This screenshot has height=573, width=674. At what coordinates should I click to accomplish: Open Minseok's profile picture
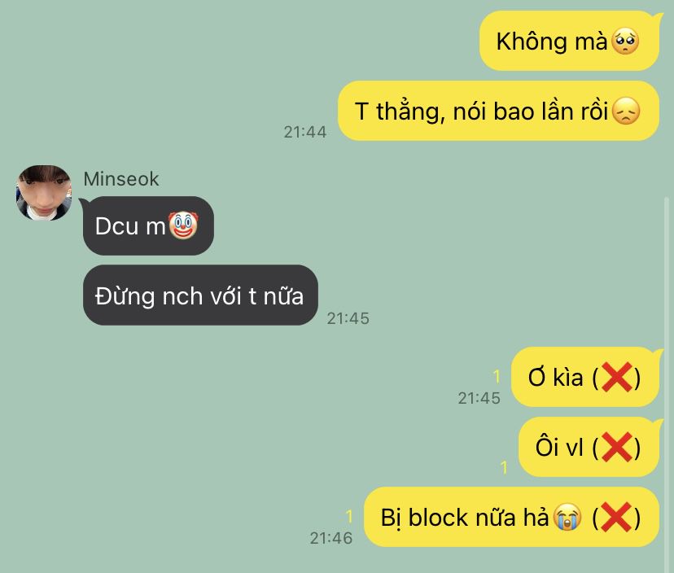click(43, 193)
